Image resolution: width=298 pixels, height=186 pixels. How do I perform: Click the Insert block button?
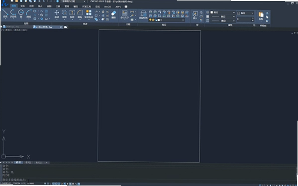click(195, 15)
